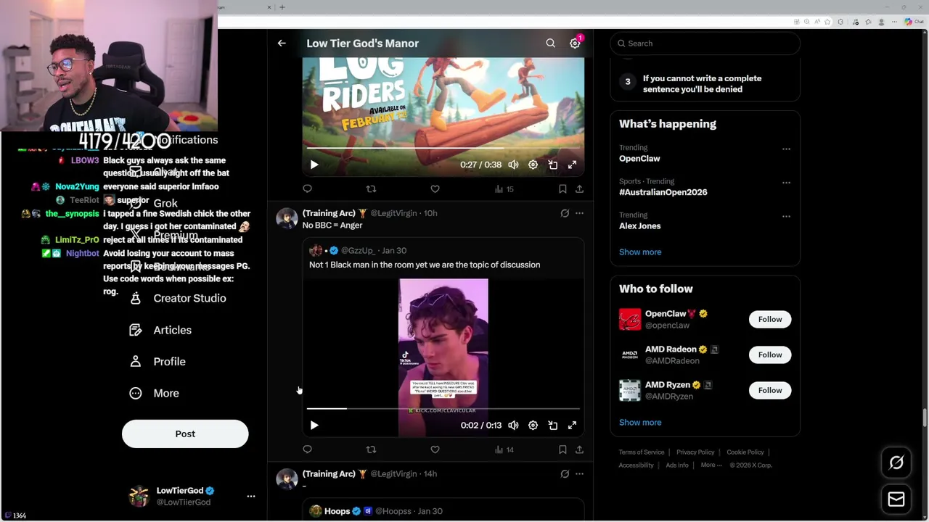Open the OpenClaw account avatar
This screenshot has width=929, height=522.
630,319
